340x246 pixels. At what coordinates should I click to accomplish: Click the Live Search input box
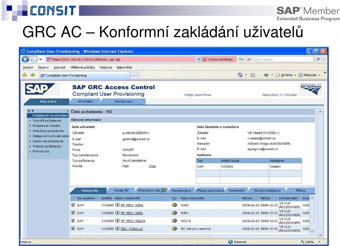(x=284, y=59)
